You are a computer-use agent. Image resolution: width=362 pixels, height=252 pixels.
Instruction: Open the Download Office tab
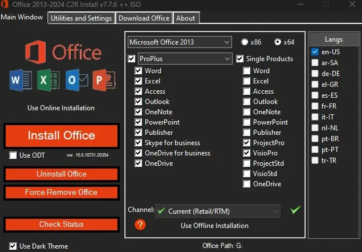pos(144,18)
